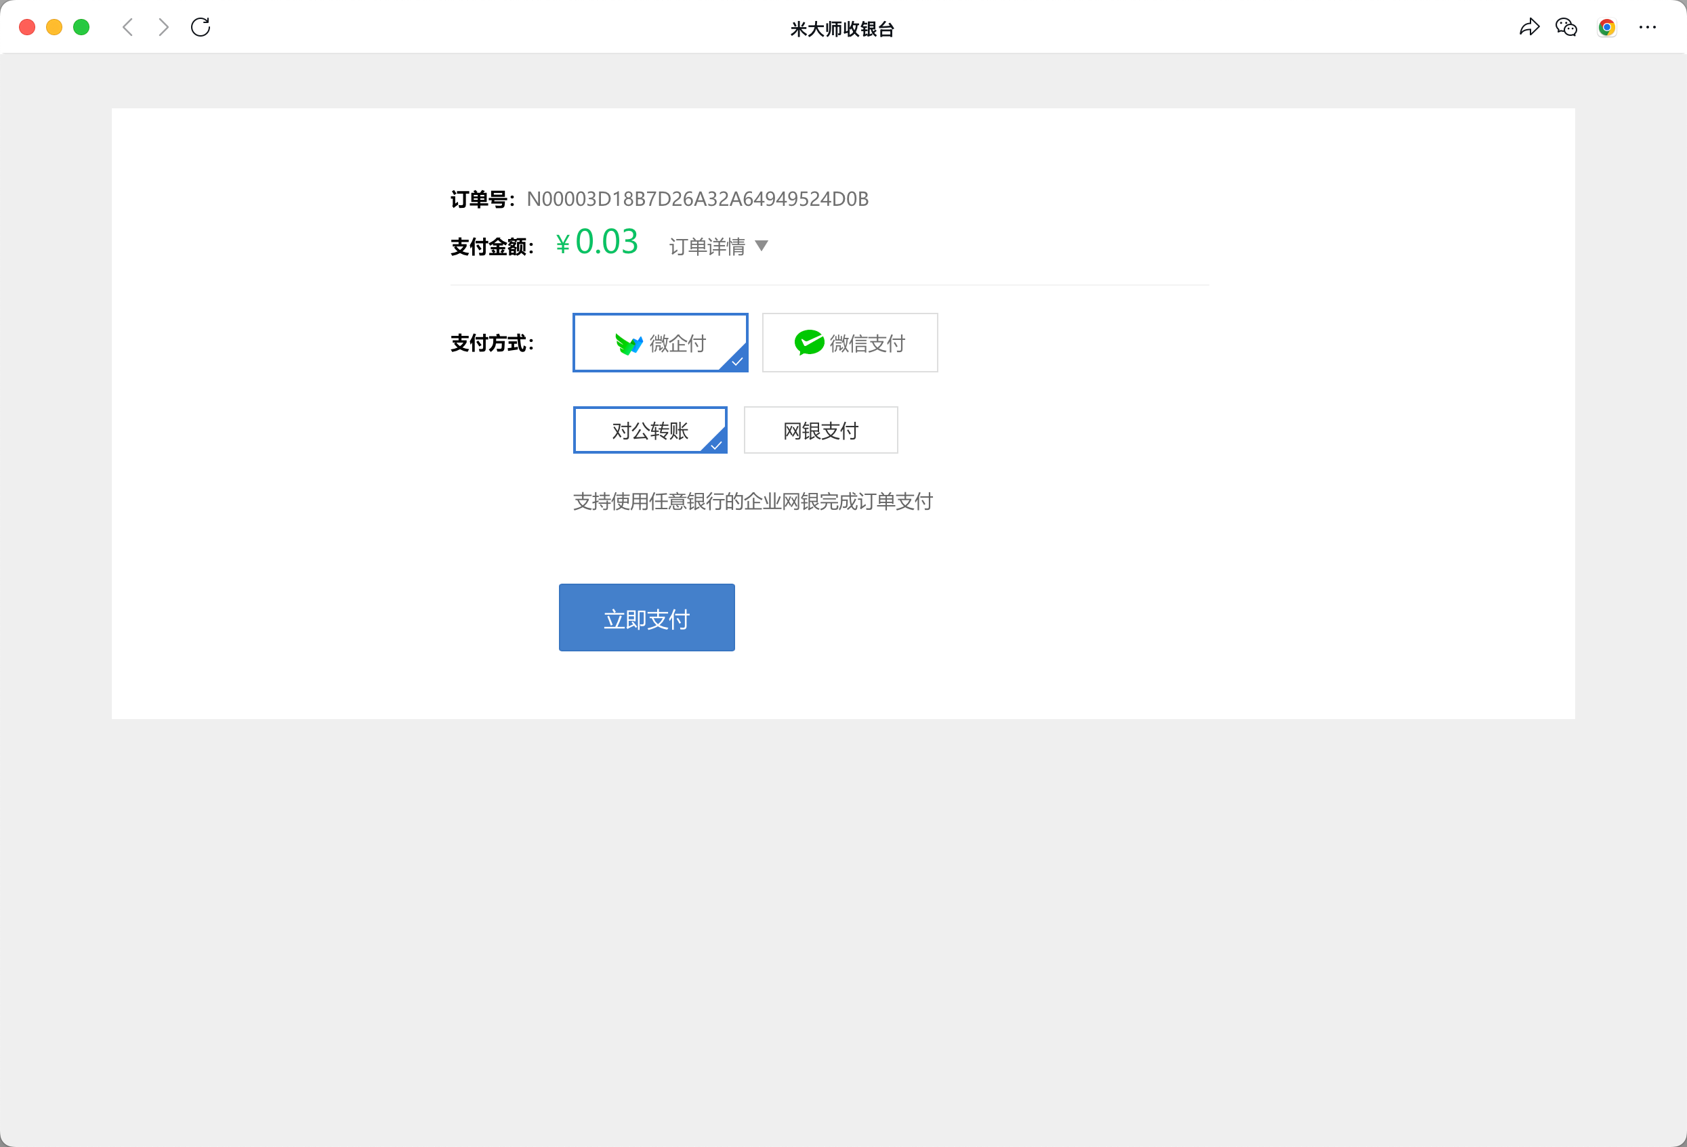Viewport: 1687px width, 1147px height.
Task: Open the three-dot more menu
Action: (1648, 28)
